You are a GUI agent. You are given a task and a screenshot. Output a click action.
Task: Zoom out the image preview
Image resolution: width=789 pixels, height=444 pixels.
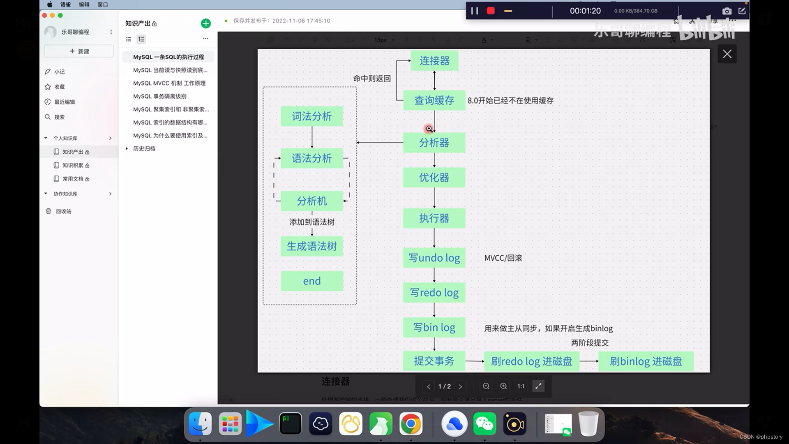click(486, 386)
